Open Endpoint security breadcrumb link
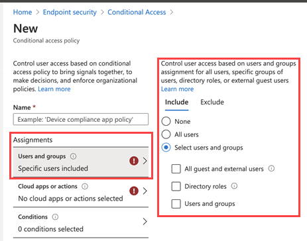Image resolution: width=307 pixels, height=241 pixels. click(x=70, y=12)
